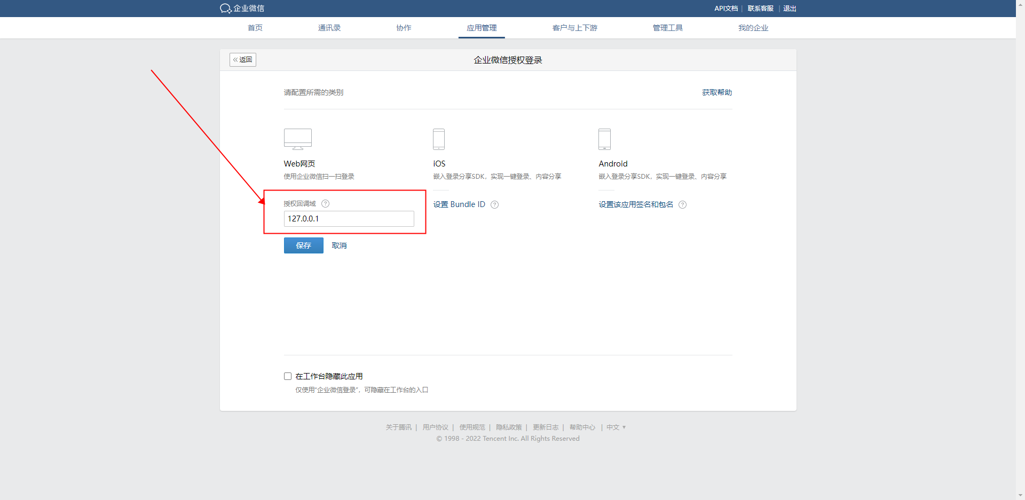
Task: Switch to 客户与上下游 tab
Action: pyautogui.click(x=574, y=28)
